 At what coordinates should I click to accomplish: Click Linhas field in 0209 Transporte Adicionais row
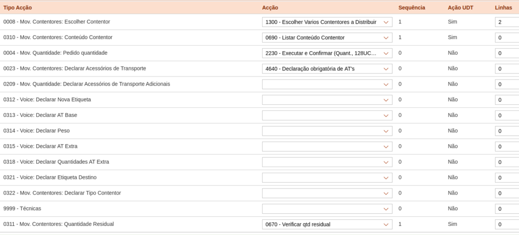(507, 84)
